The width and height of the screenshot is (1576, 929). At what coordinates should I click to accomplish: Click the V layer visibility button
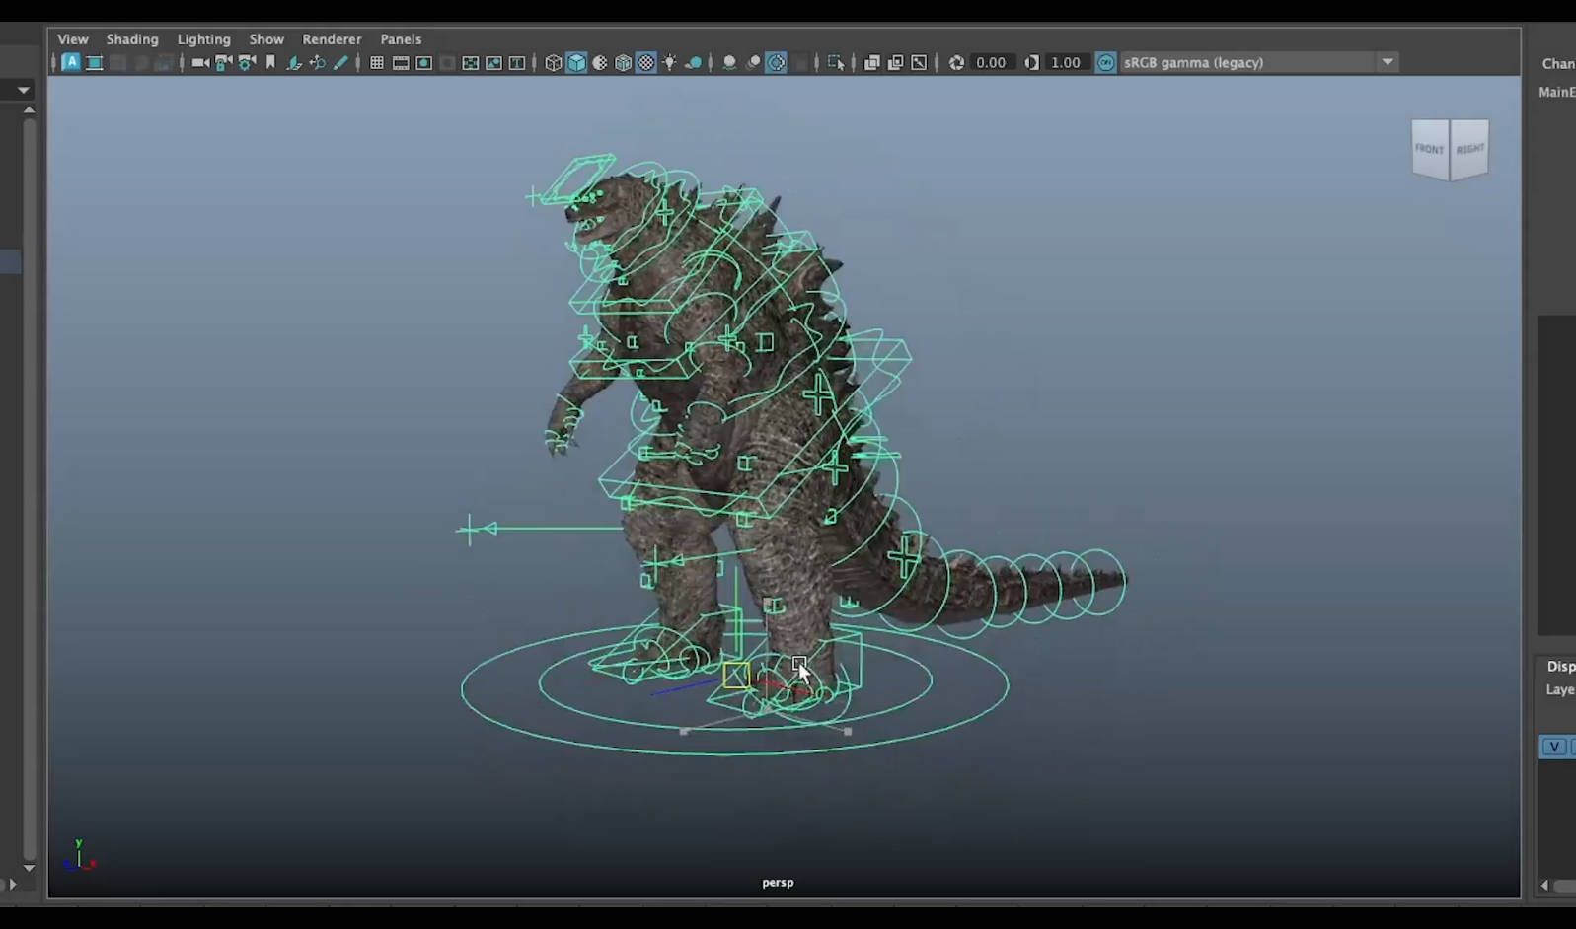tap(1554, 747)
